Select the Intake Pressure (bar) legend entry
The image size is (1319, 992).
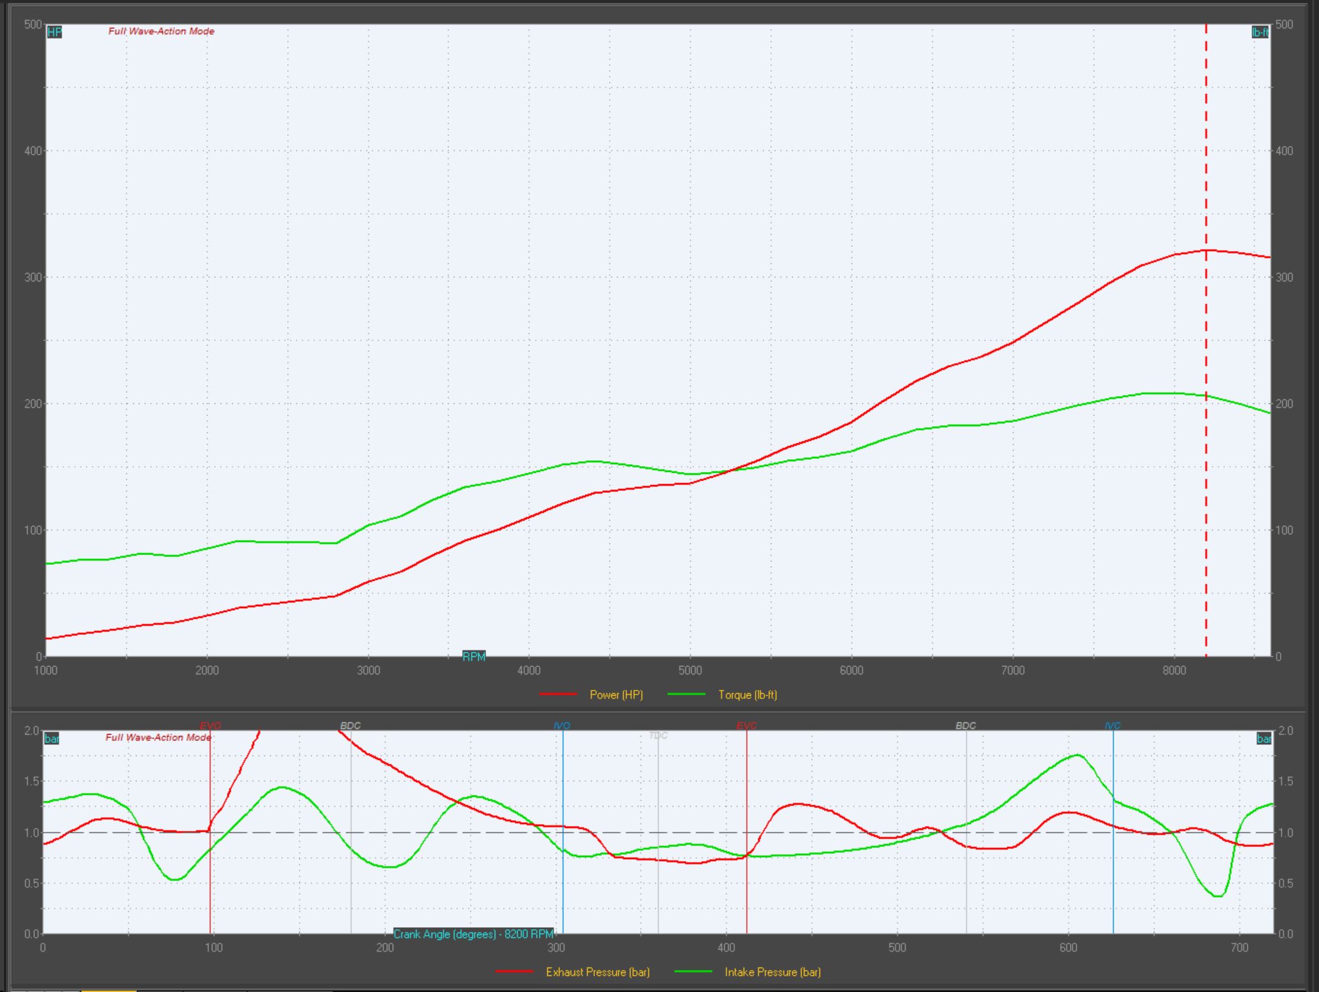[x=773, y=972]
